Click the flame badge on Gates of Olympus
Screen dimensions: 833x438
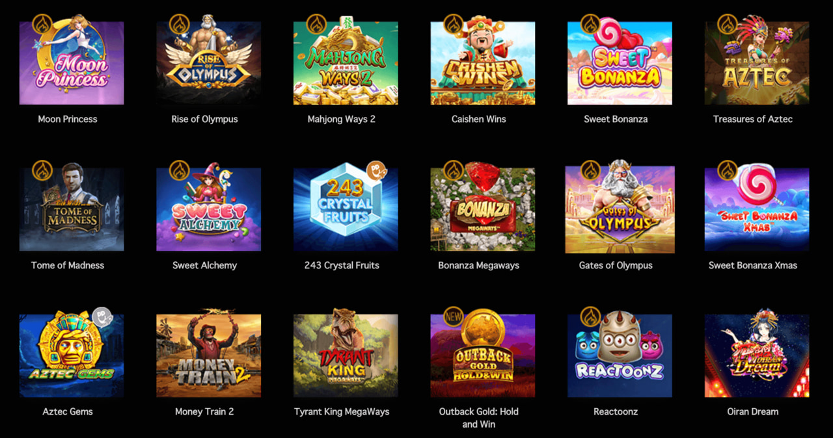[x=590, y=171]
